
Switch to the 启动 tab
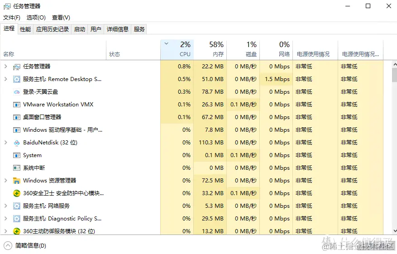(80, 29)
